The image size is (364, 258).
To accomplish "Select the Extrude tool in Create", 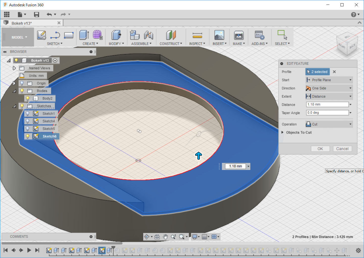I will [x=84, y=35].
